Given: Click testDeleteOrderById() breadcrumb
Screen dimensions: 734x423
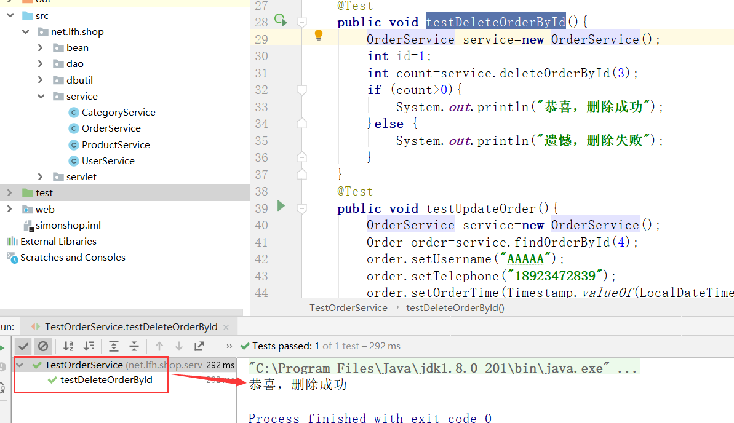Looking at the screenshot, I should tap(455, 308).
